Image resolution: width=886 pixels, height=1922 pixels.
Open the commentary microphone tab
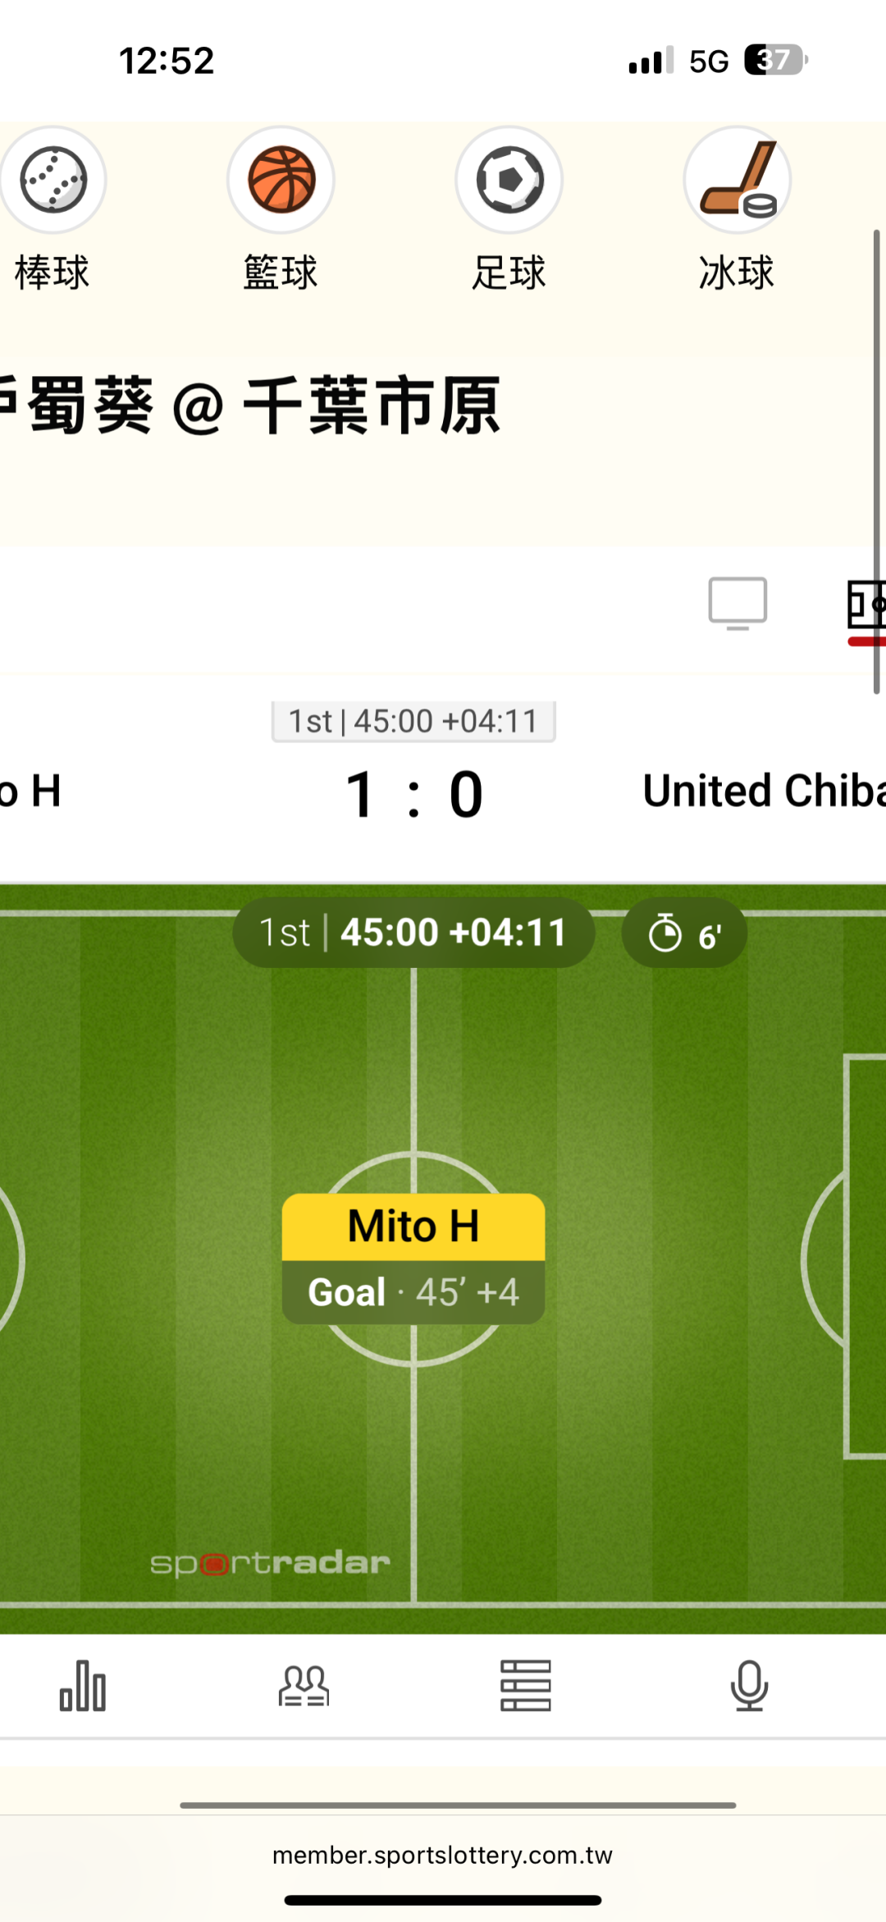[x=749, y=1686]
